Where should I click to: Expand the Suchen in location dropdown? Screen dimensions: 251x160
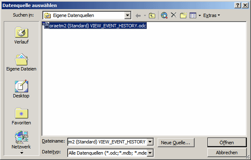(x=128, y=15)
